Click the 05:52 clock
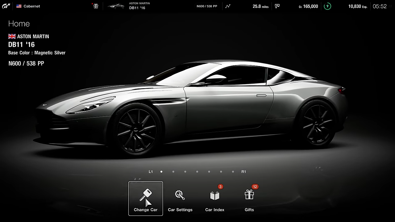395x222 pixels. click(x=380, y=6)
